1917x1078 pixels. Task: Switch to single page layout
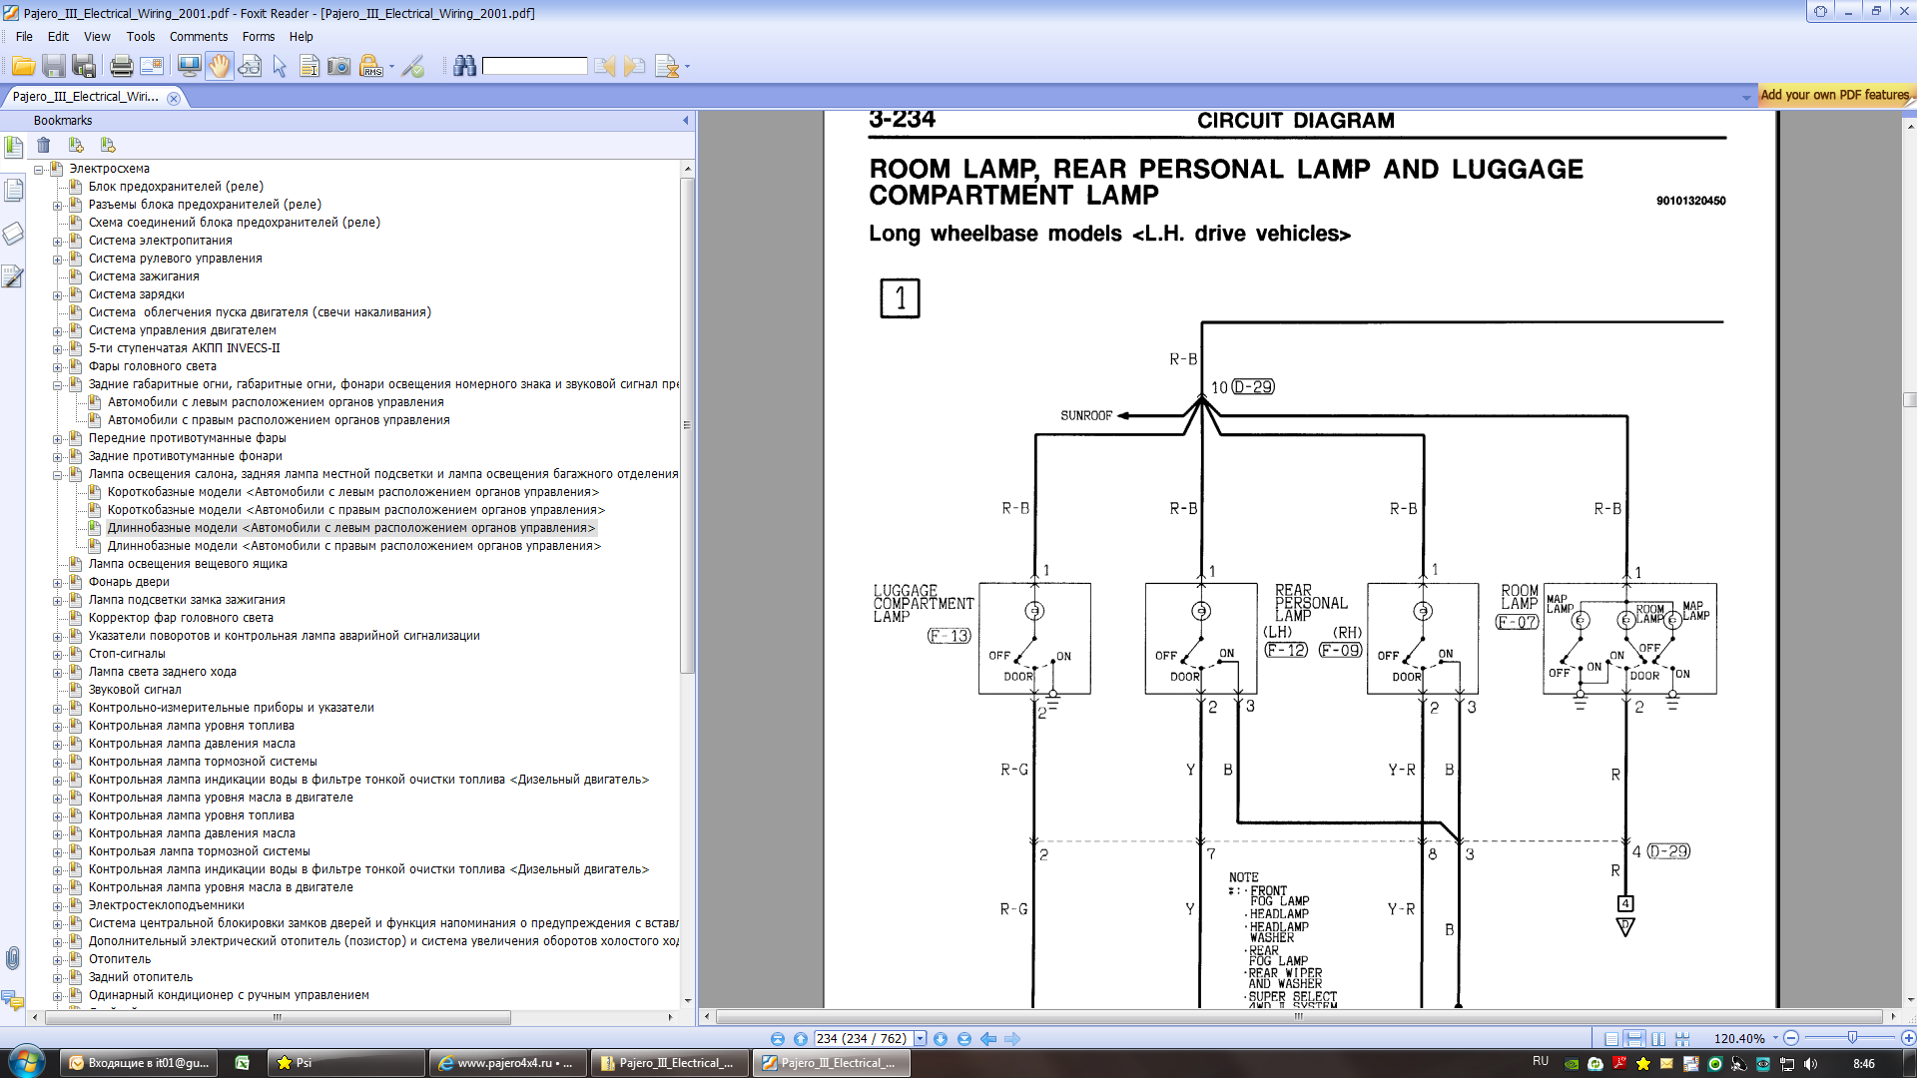(1611, 1039)
